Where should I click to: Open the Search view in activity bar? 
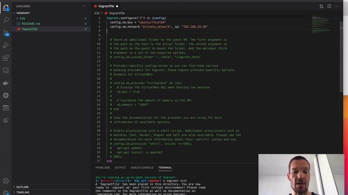[6, 20]
